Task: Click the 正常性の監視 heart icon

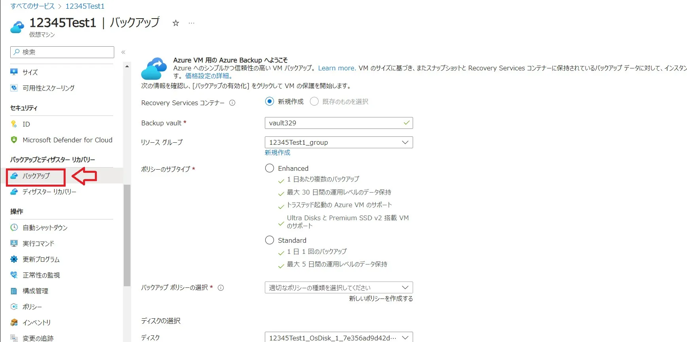Action: (x=14, y=275)
